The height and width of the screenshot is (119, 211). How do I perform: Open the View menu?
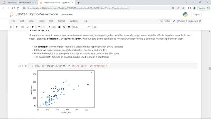[x=31, y=21]
